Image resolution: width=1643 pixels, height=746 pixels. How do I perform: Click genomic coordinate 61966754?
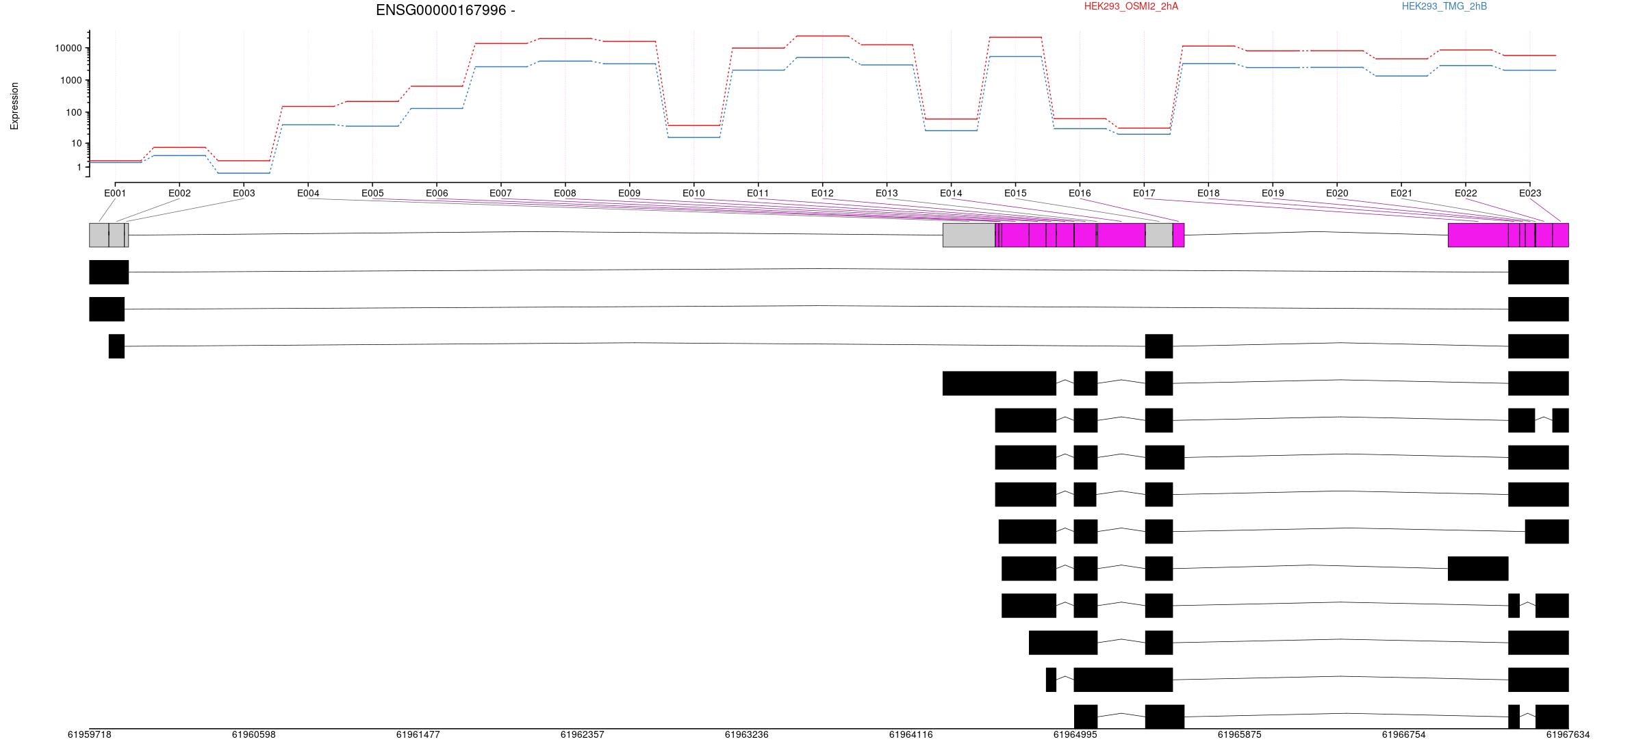tap(1403, 734)
